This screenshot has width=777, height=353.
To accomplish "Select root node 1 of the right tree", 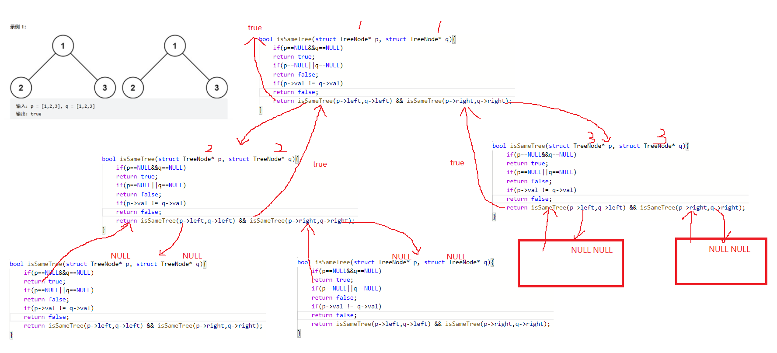I will click(175, 46).
